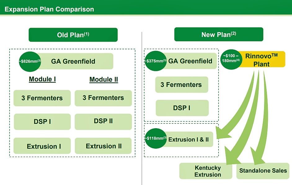This screenshot has height=185, width=292.
Task: Select 3 Fermenters box under Module II
Action: pyautogui.click(x=103, y=98)
